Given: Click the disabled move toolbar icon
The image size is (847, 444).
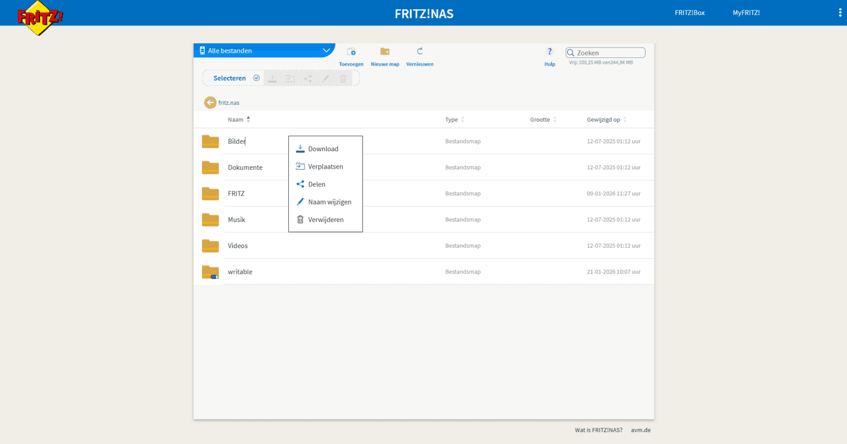Looking at the screenshot, I should point(290,78).
